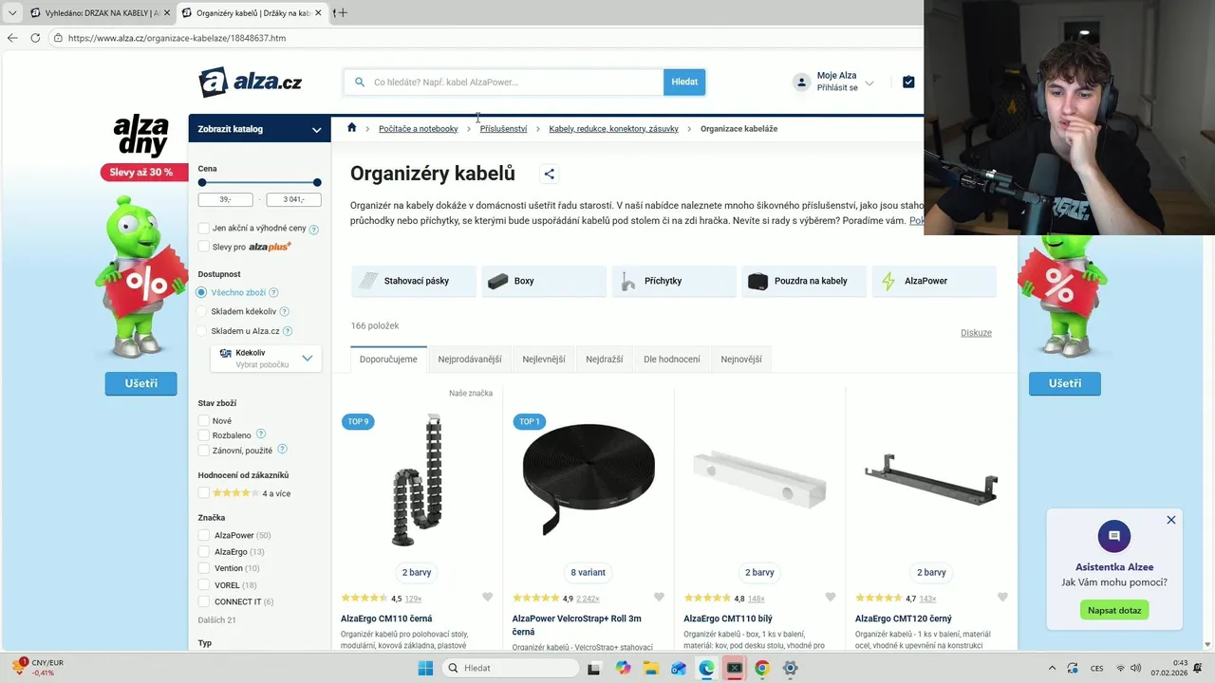Viewport: 1215px width, 683px height.
Task: Open Kdekoliv branch selector
Action: click(266, 359)
